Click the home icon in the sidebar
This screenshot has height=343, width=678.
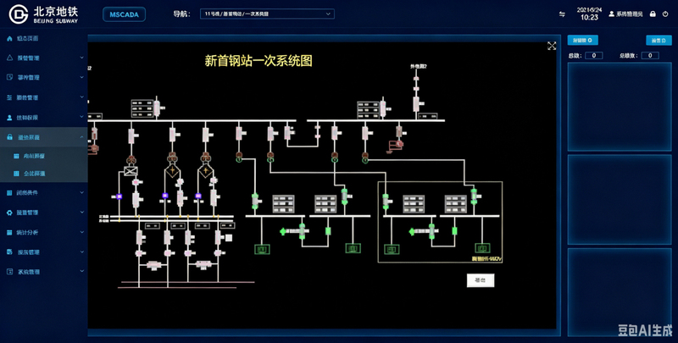coord(9,38)
